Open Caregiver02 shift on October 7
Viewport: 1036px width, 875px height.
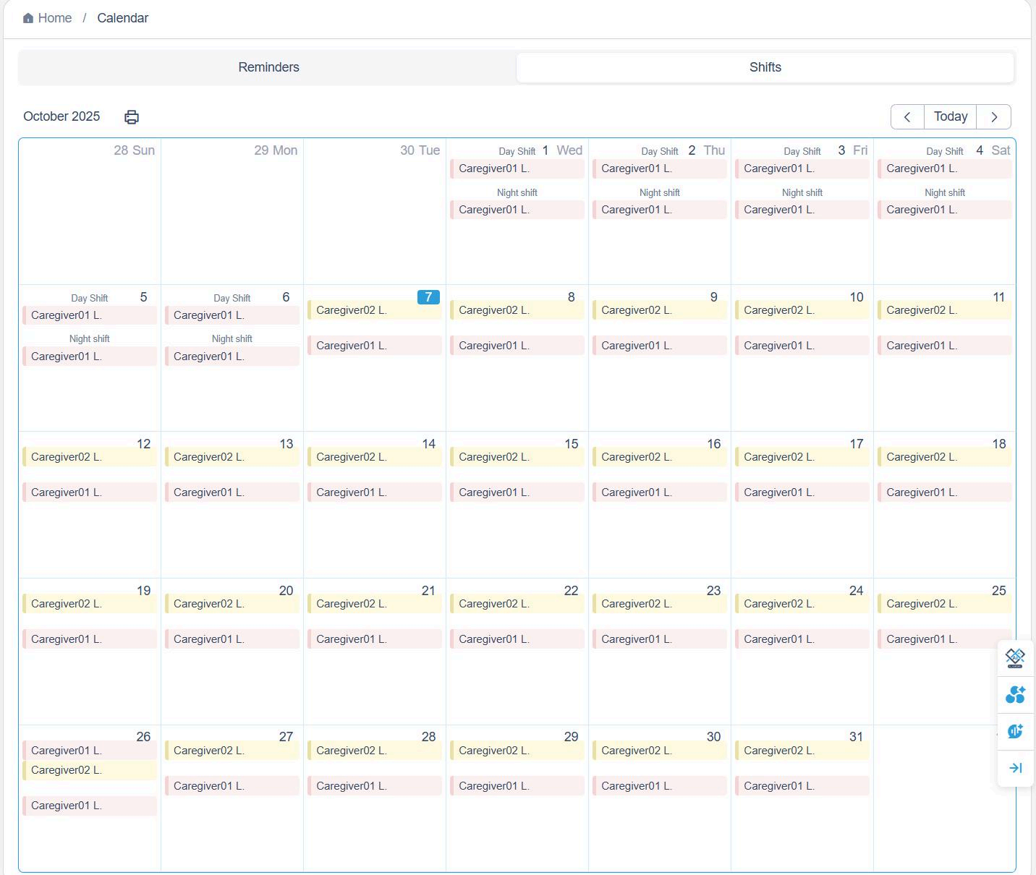374,310
